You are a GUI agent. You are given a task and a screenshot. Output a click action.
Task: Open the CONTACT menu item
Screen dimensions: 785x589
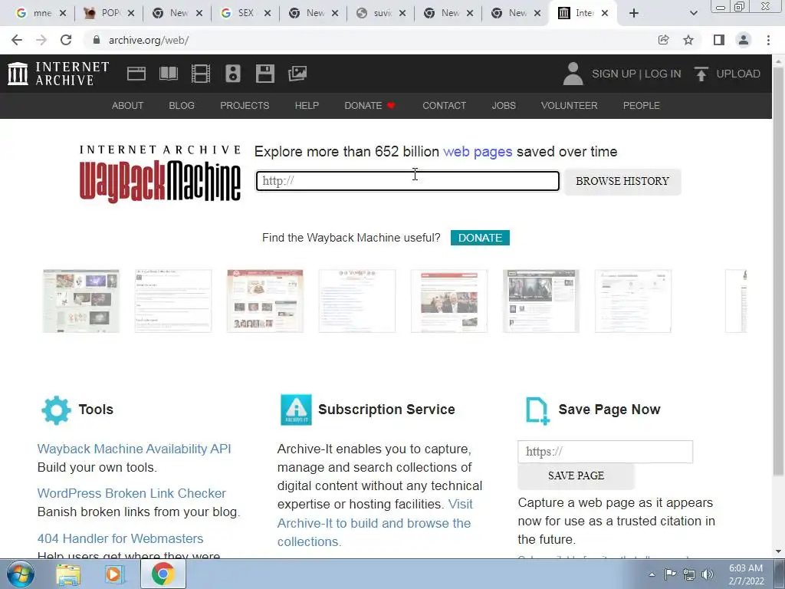(x=444, y=106)
